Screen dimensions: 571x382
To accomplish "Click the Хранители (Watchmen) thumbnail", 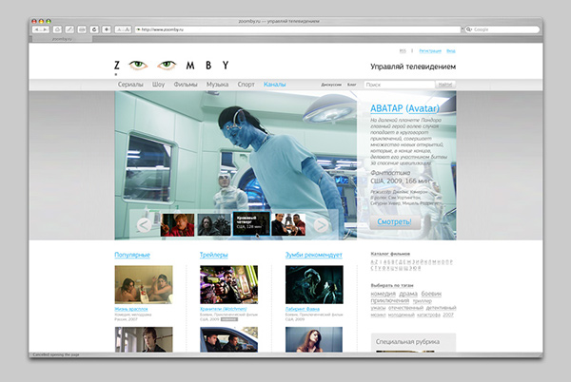I will pos(228,284).
